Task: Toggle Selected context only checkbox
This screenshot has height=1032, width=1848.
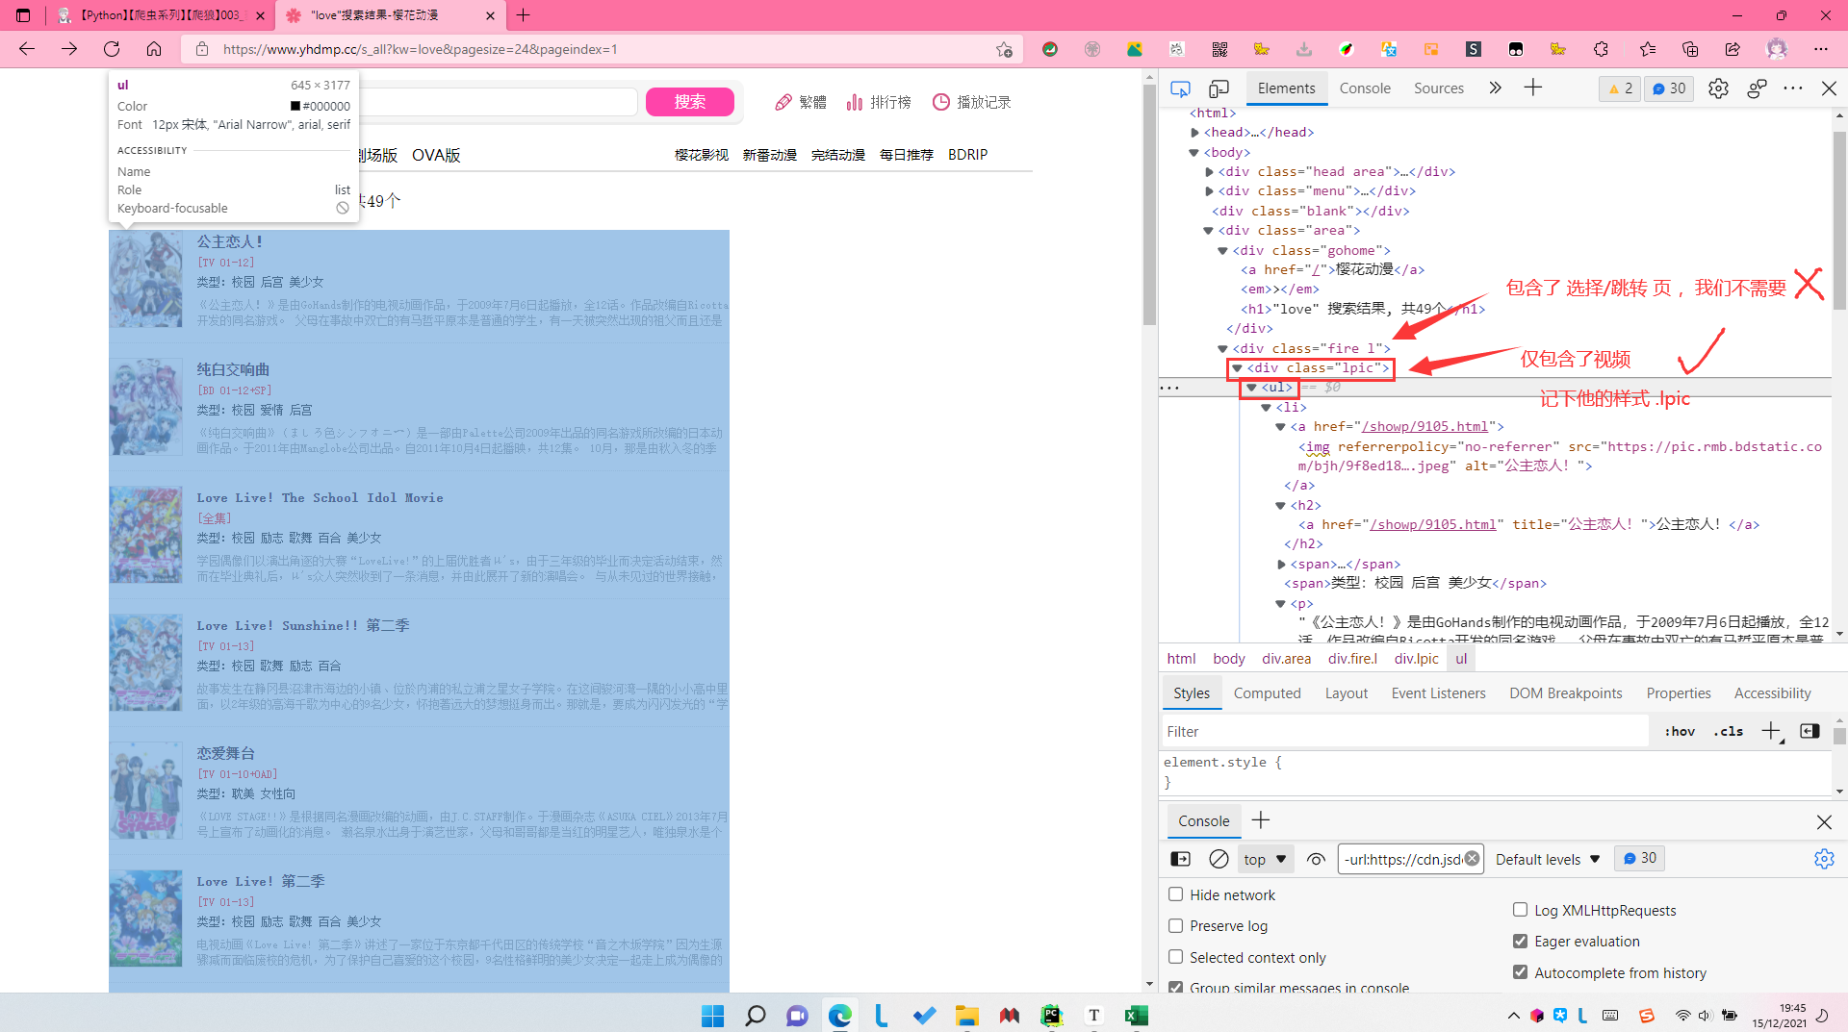Action: (1175, 957)
